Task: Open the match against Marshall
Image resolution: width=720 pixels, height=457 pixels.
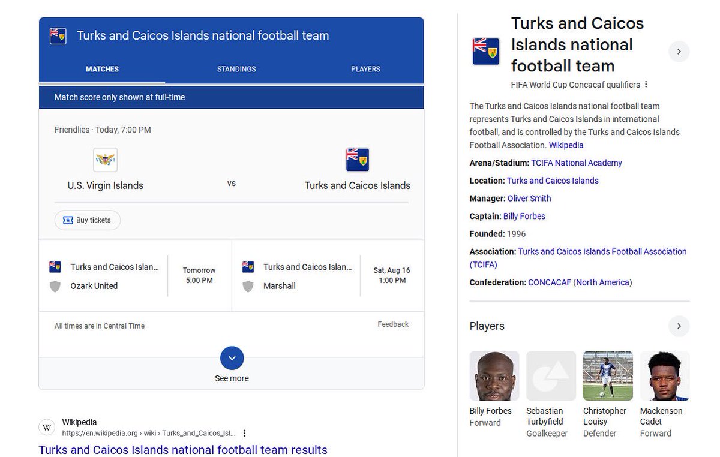Action: tap(328, 276)
